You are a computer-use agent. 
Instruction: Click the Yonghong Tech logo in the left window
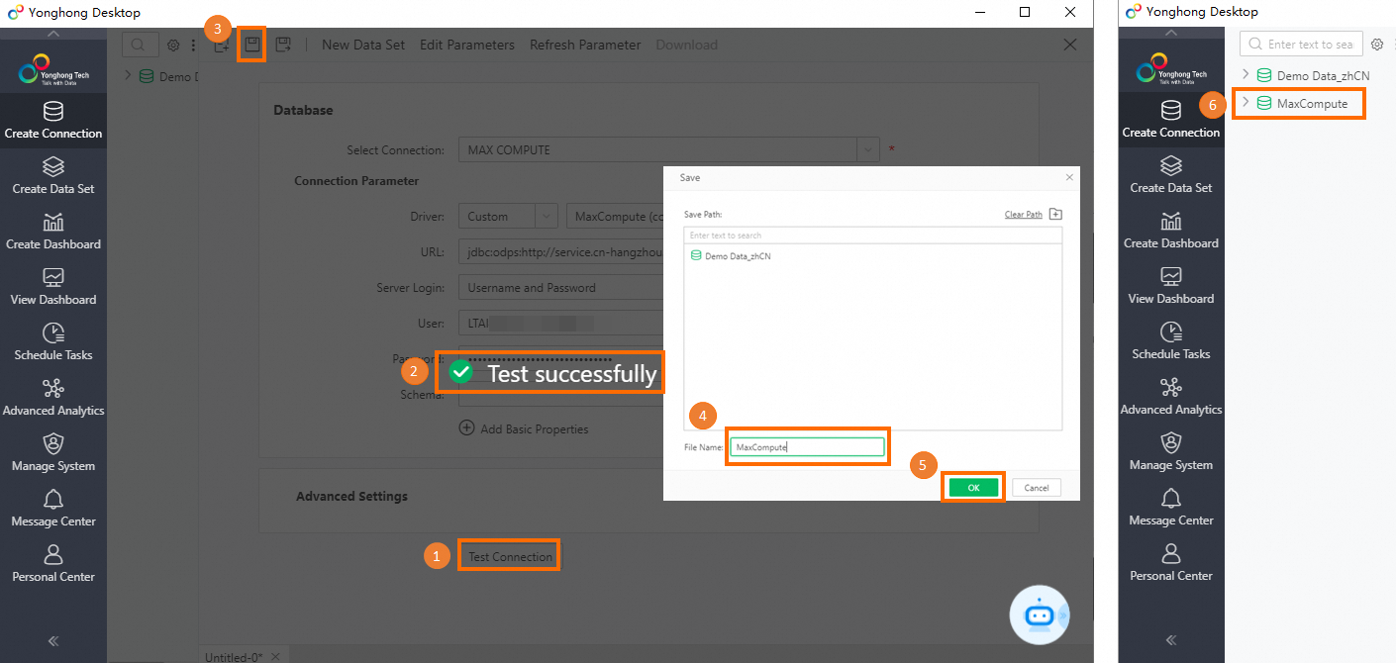[x=53, y=69]
